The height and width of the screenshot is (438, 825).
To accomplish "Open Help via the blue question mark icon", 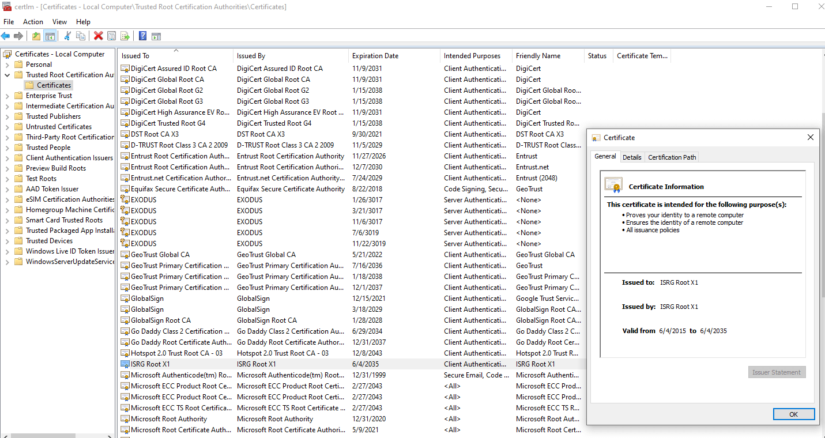I will coord(142,36).
